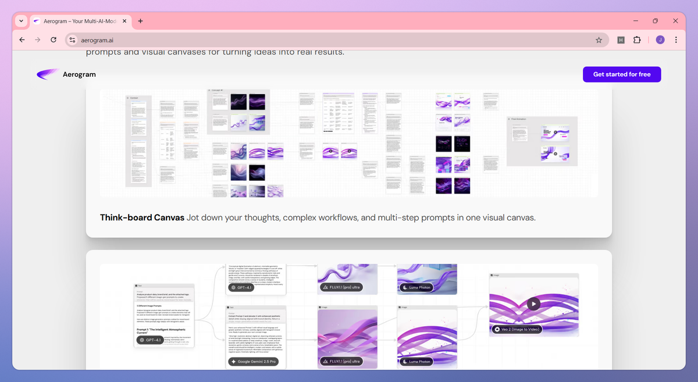The width and height of the screenshot is (698, 382).
Task: Minimize the browser window
Action: [x=636, y=21]
